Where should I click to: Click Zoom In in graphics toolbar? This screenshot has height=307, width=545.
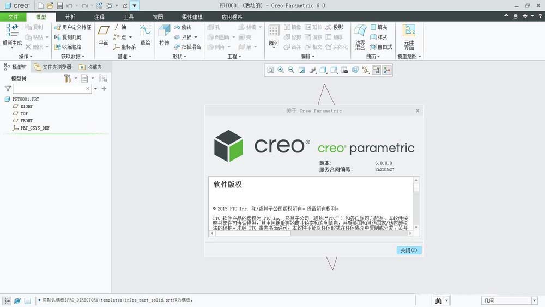281,70
